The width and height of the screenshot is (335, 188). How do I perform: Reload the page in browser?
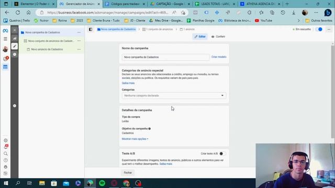tap(18, 13)
